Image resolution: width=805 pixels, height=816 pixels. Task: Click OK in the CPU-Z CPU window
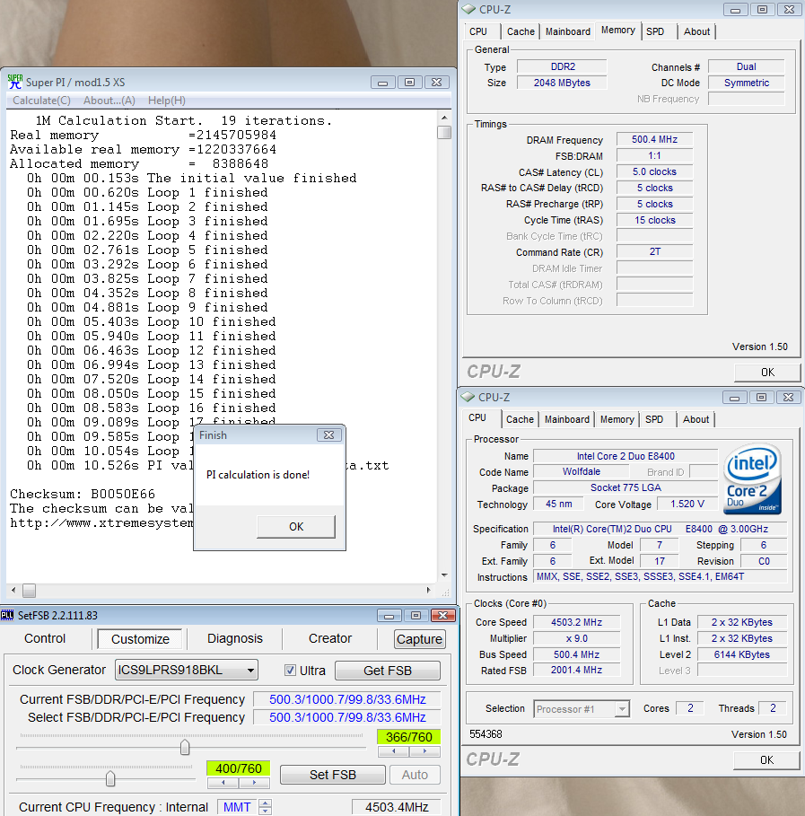coord(766,760)
